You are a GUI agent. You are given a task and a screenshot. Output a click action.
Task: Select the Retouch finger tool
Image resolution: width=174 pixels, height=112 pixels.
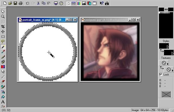point(3,72)
